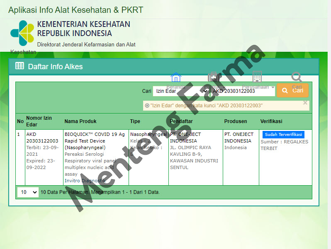Click the search keyword field AKD 20303122003

pyautogui.click(x=242, y=91)
